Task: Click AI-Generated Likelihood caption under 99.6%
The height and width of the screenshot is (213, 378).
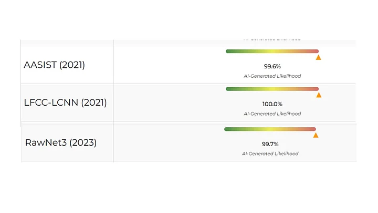Action: (272, 76)
